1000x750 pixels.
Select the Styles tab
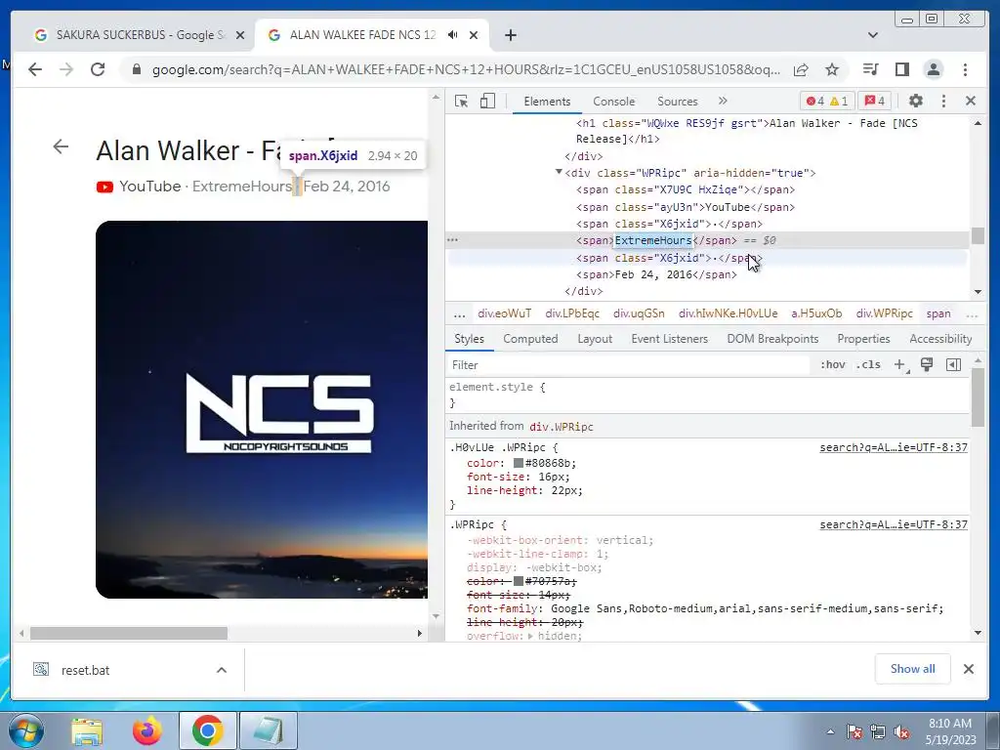[469, 339]
